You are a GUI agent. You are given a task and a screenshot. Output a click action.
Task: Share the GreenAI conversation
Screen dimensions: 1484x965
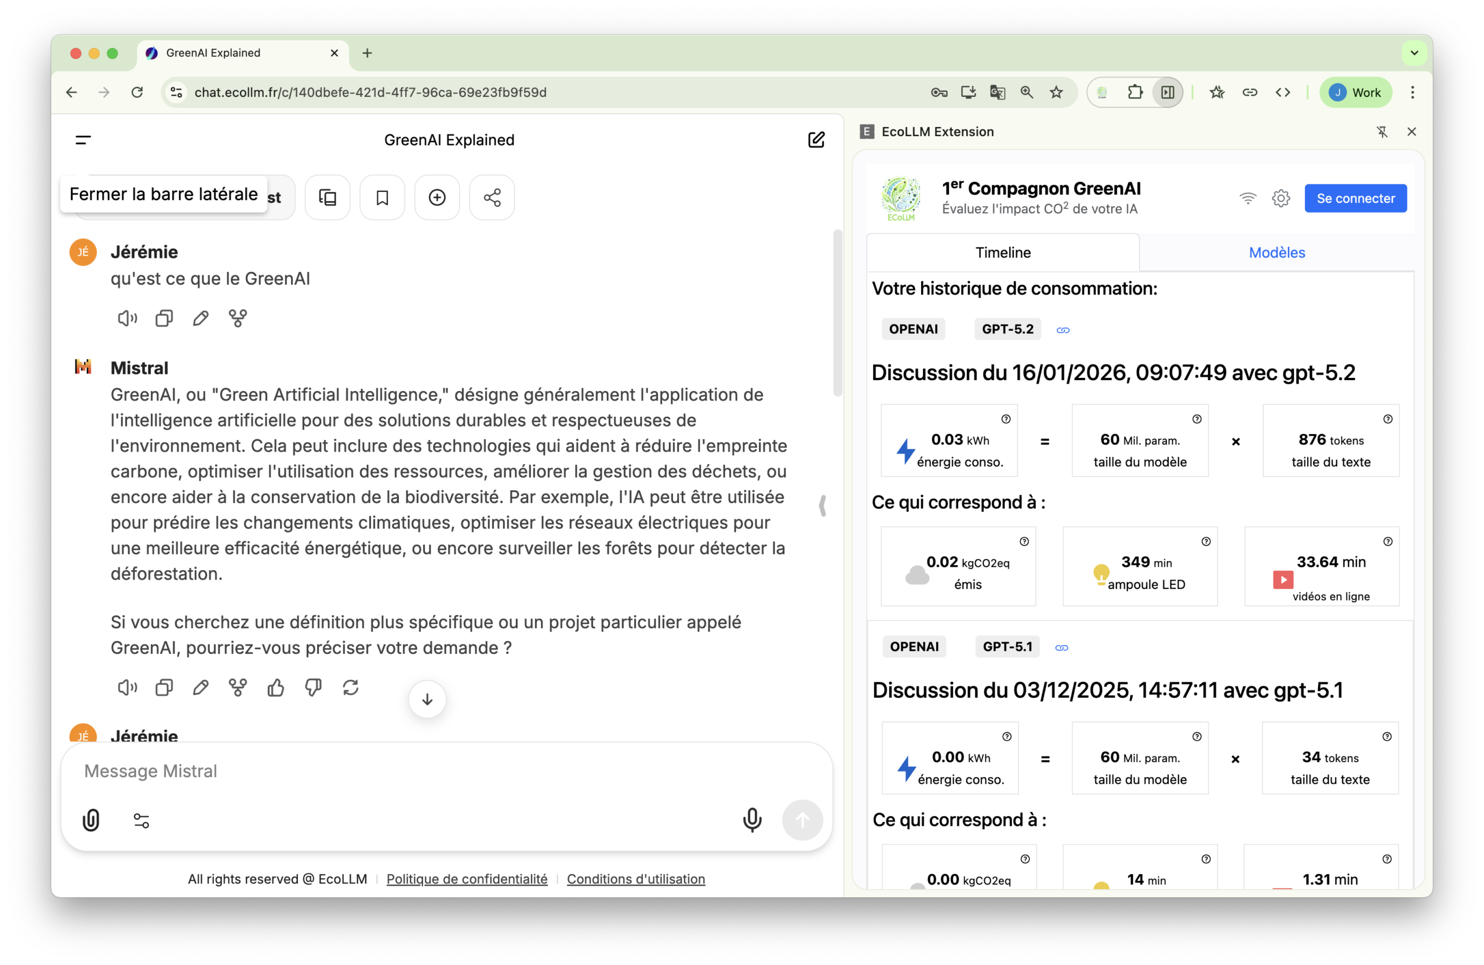492,197
